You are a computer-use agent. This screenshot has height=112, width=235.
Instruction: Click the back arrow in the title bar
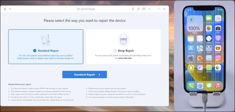(10, 9)
